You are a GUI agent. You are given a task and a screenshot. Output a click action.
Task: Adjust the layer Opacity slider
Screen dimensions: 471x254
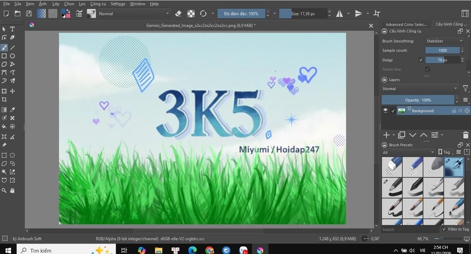(x=418, y=100)
